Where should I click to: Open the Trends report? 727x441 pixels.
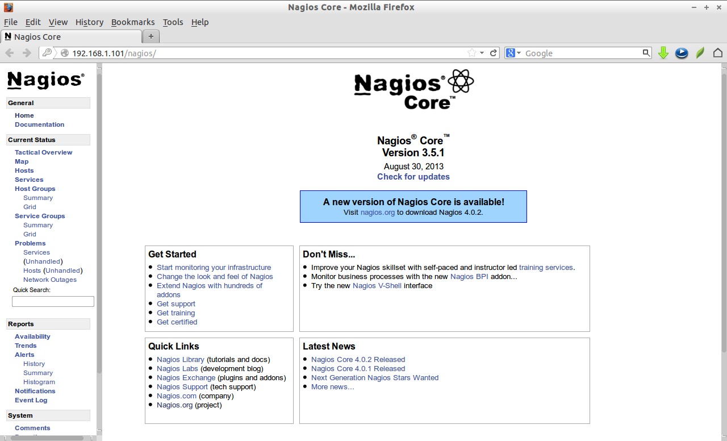pyautogui.click(x=26, y=346)
